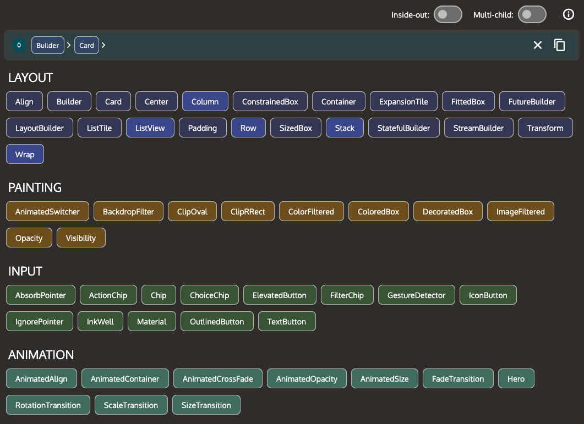Select the BackdropFilter painting chip

(128, 212)
